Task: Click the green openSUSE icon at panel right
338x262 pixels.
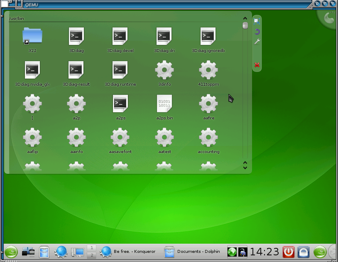Action: coord(320,252)
